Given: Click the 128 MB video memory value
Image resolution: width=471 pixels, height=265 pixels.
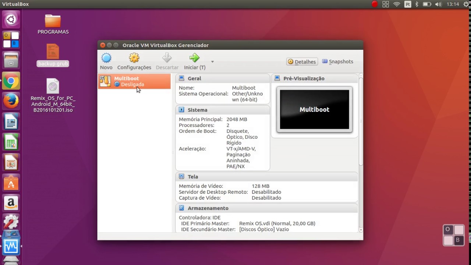Looking at the screenshot, I should coord(261,186).
